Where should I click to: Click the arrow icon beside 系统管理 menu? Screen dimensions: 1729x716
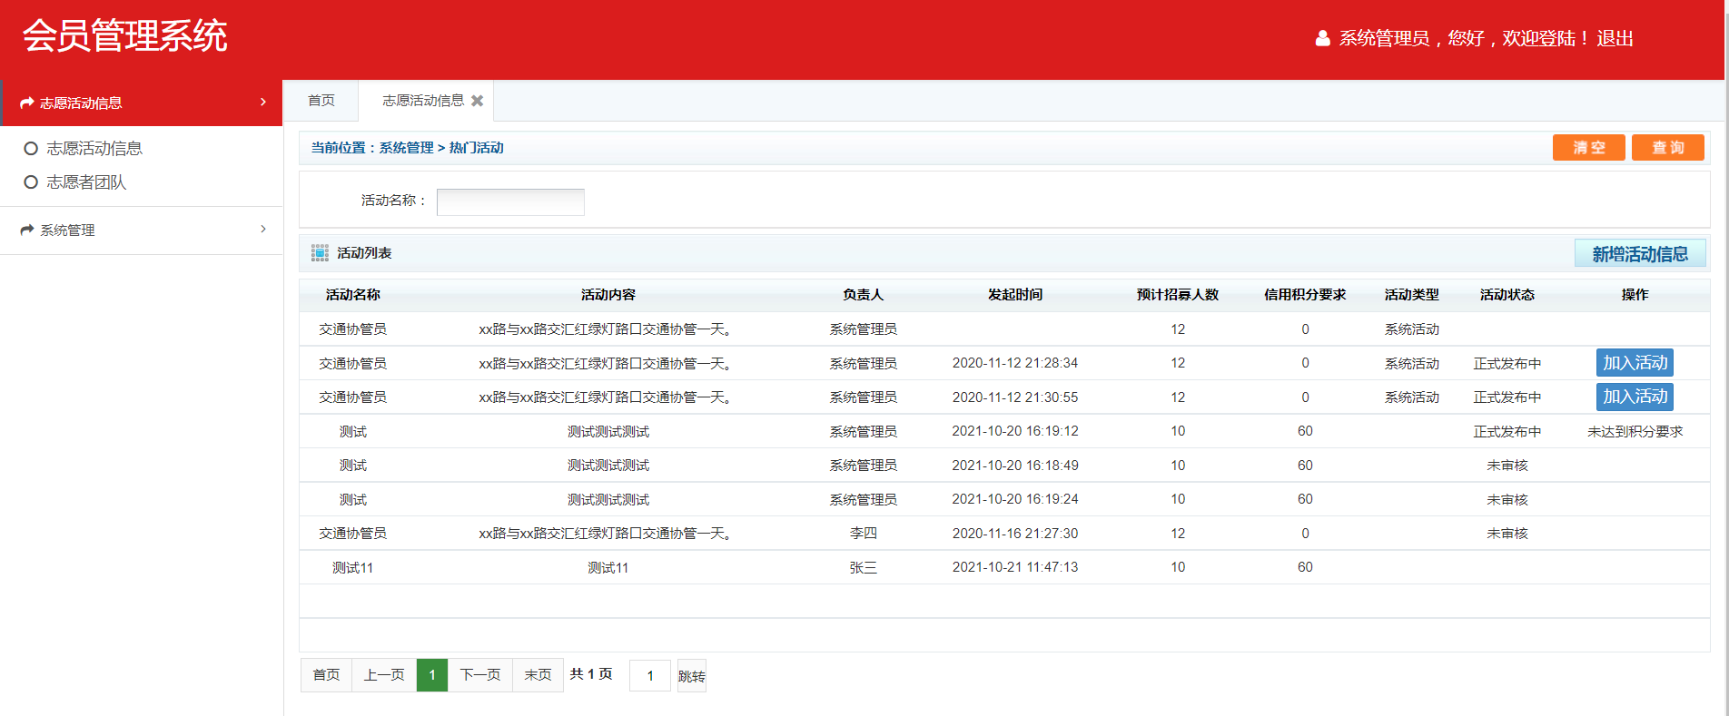[26, 230]
